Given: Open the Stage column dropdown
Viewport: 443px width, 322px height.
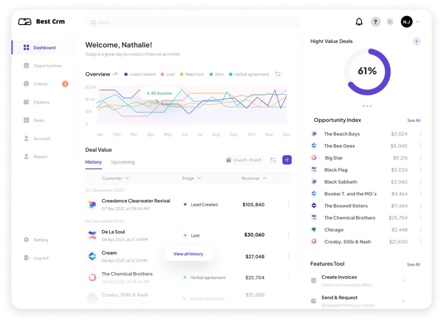Looking at the screenshot, I should (191, 178).
